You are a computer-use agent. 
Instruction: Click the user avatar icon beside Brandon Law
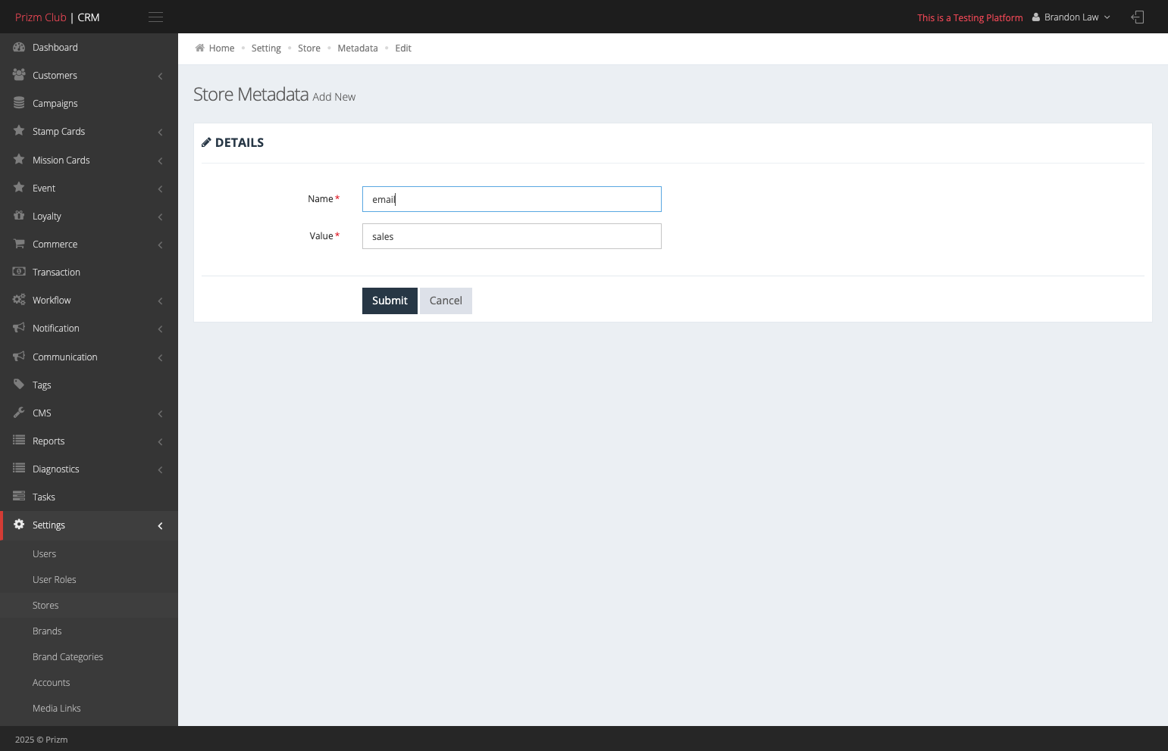(x=1036, y=17)
